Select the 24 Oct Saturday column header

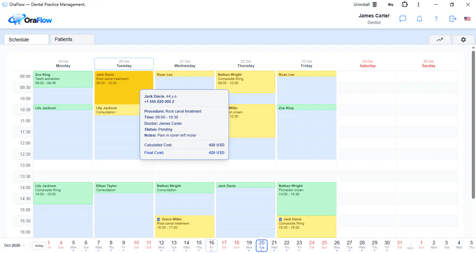pyautogui.click(x=368, y=64)
